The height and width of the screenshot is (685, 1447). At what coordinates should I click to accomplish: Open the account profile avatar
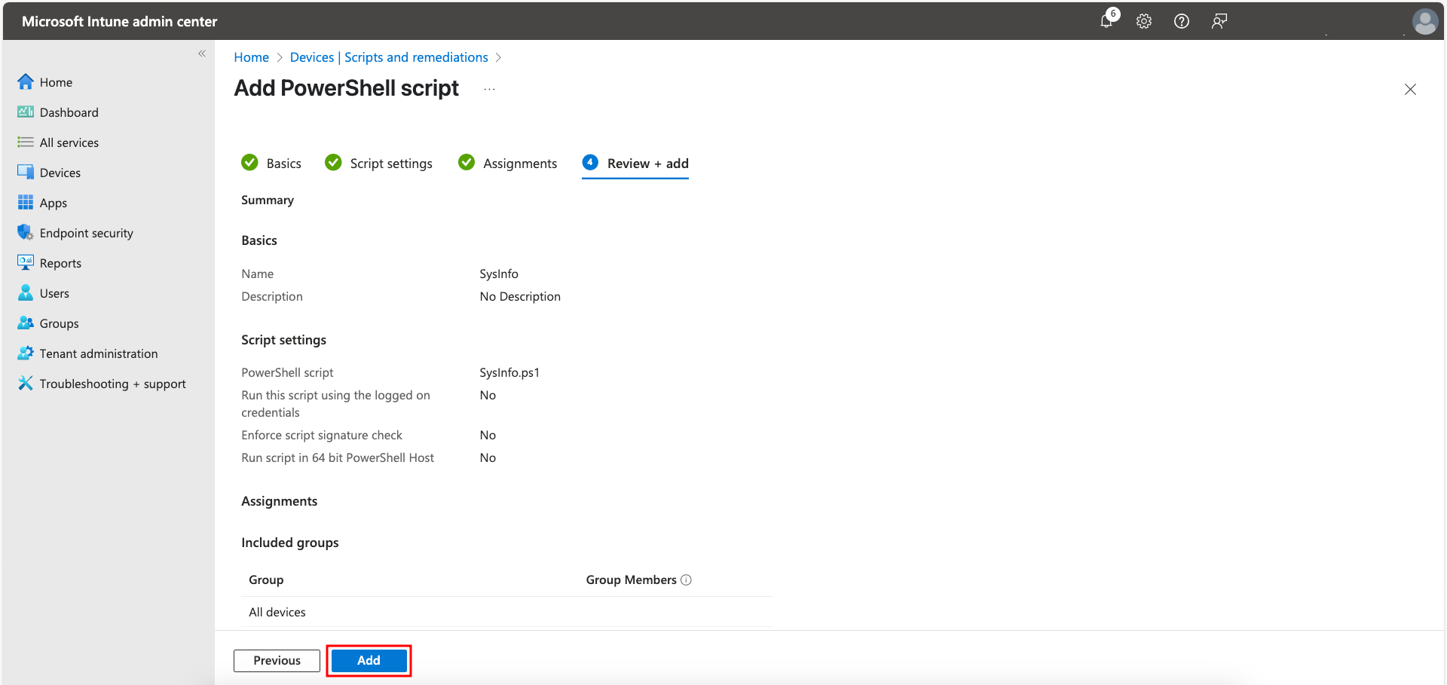(1425, 21)
